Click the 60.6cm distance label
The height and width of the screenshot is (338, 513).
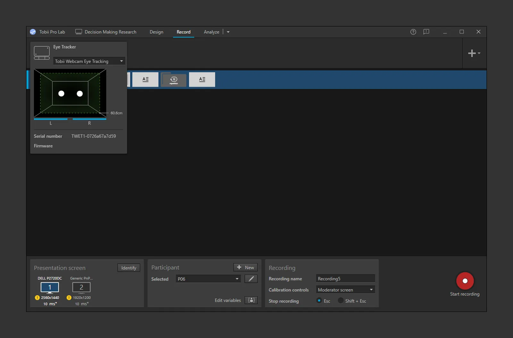coord(116,113)
